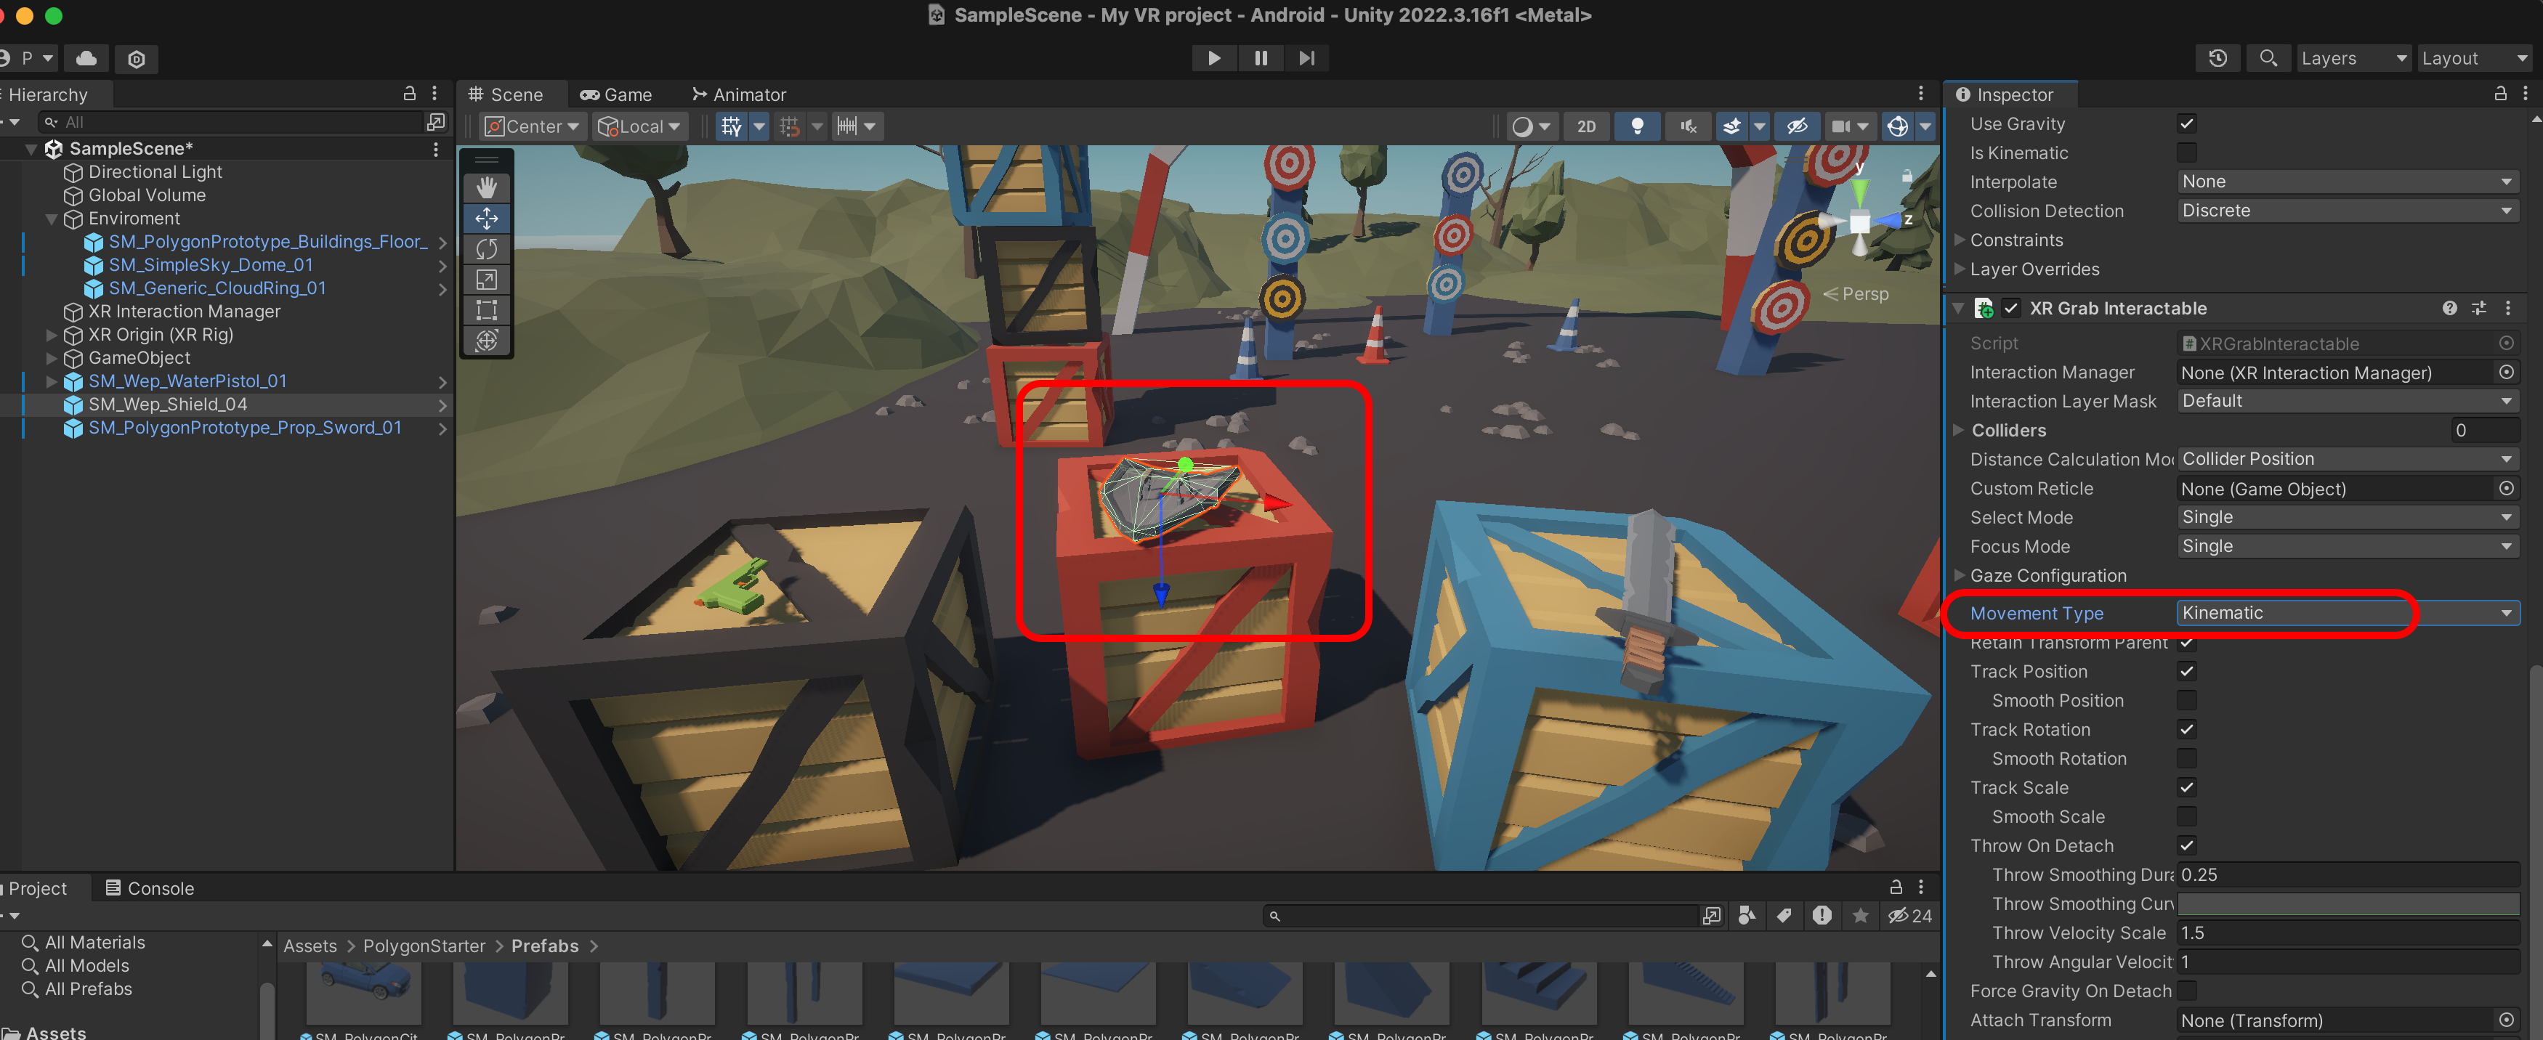Enable the Is Kinematic checkbox
The height and width of the screenshot is (1040, 2543).
coord(2187,153)
